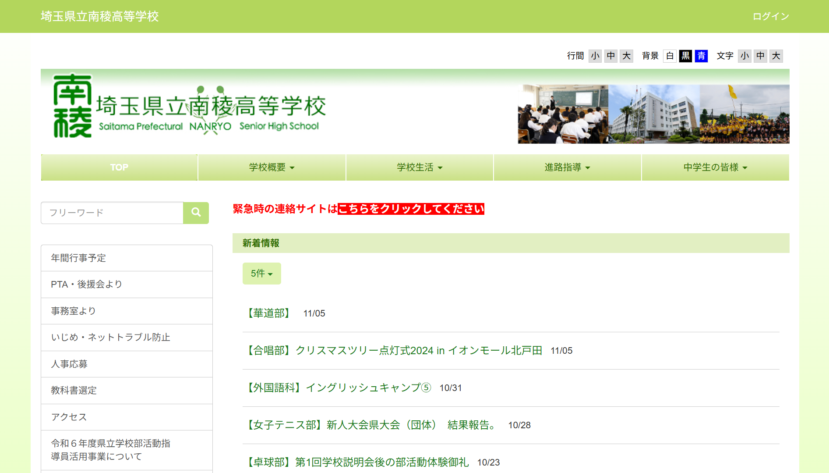The height and width of the screenshot is (473, 829).
Task: Open 教科書選定 in the sidebar
Action: (127, 391)
